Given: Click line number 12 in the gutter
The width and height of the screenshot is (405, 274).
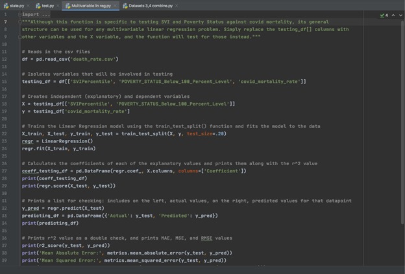Looking at the screenshot, I should pos(5,59).
